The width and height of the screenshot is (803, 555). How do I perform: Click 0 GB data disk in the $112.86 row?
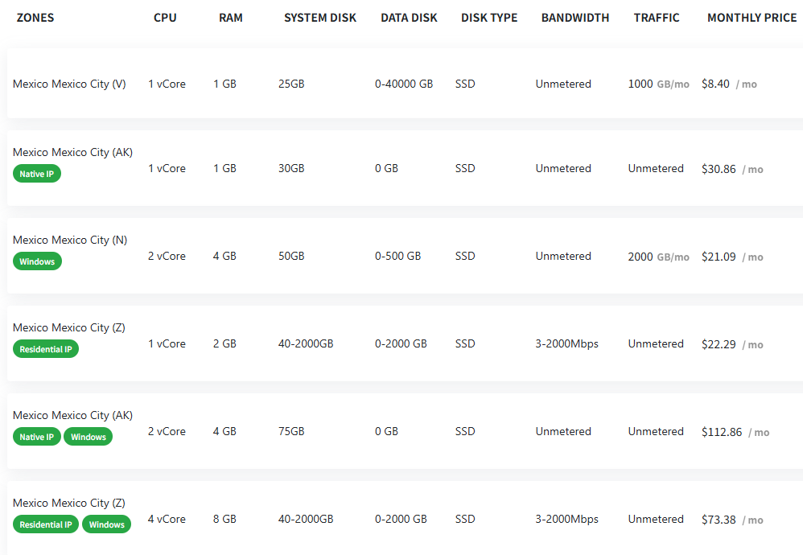[x=387, y=431]
